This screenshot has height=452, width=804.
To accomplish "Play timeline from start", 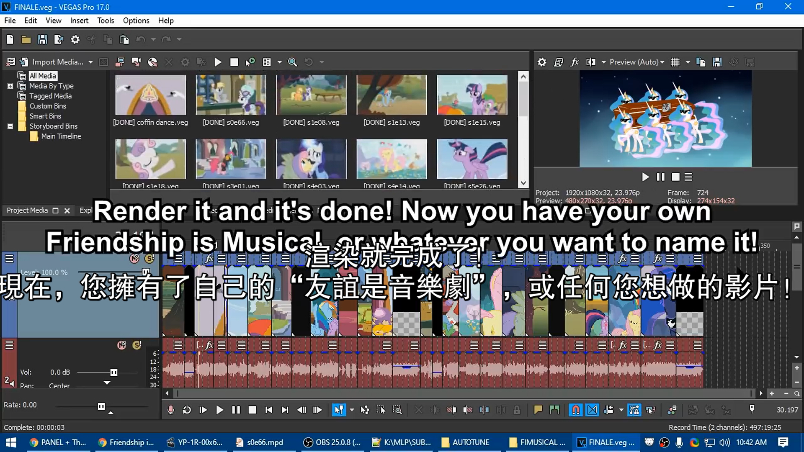I will pos(203,410).
